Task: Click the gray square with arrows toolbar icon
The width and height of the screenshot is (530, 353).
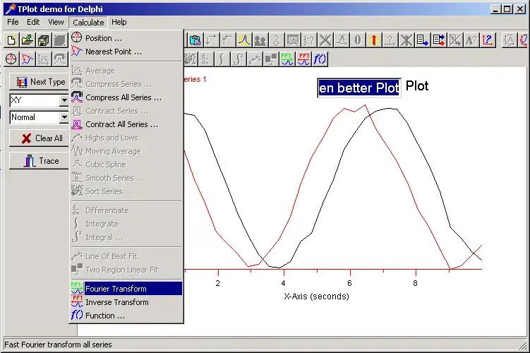Action: 59,40
